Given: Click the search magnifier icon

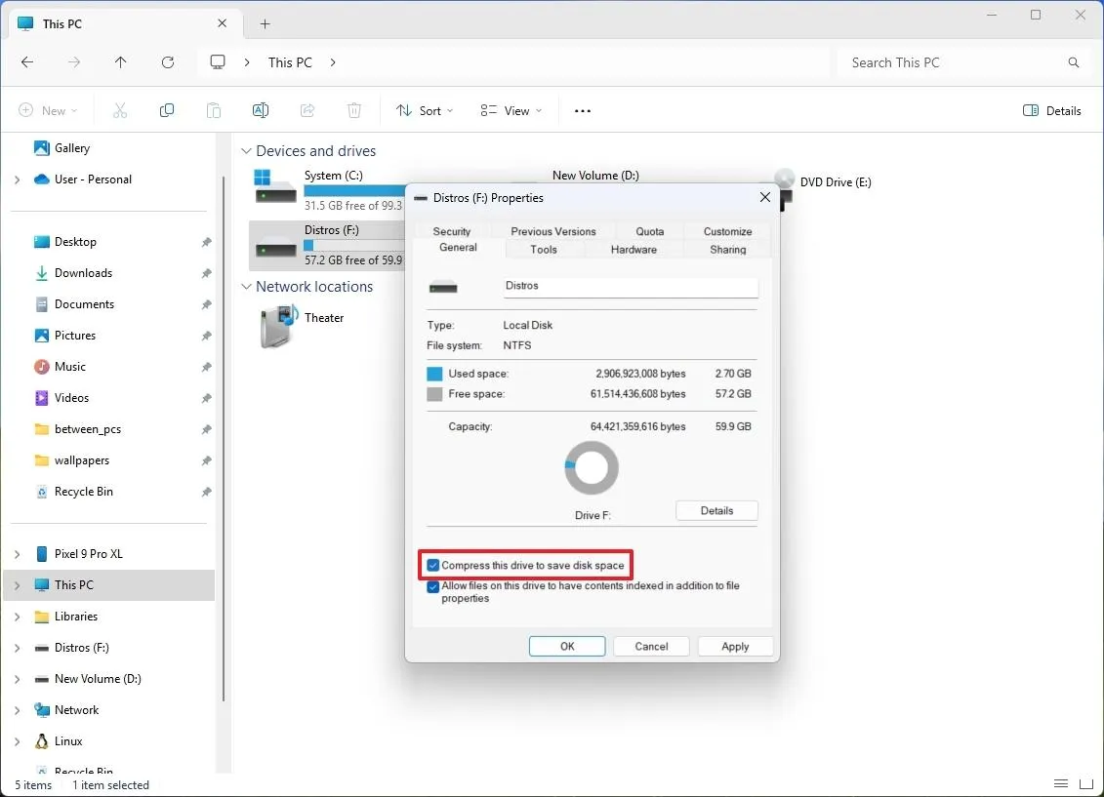Looking at the screenshot, I should 1073,62.
